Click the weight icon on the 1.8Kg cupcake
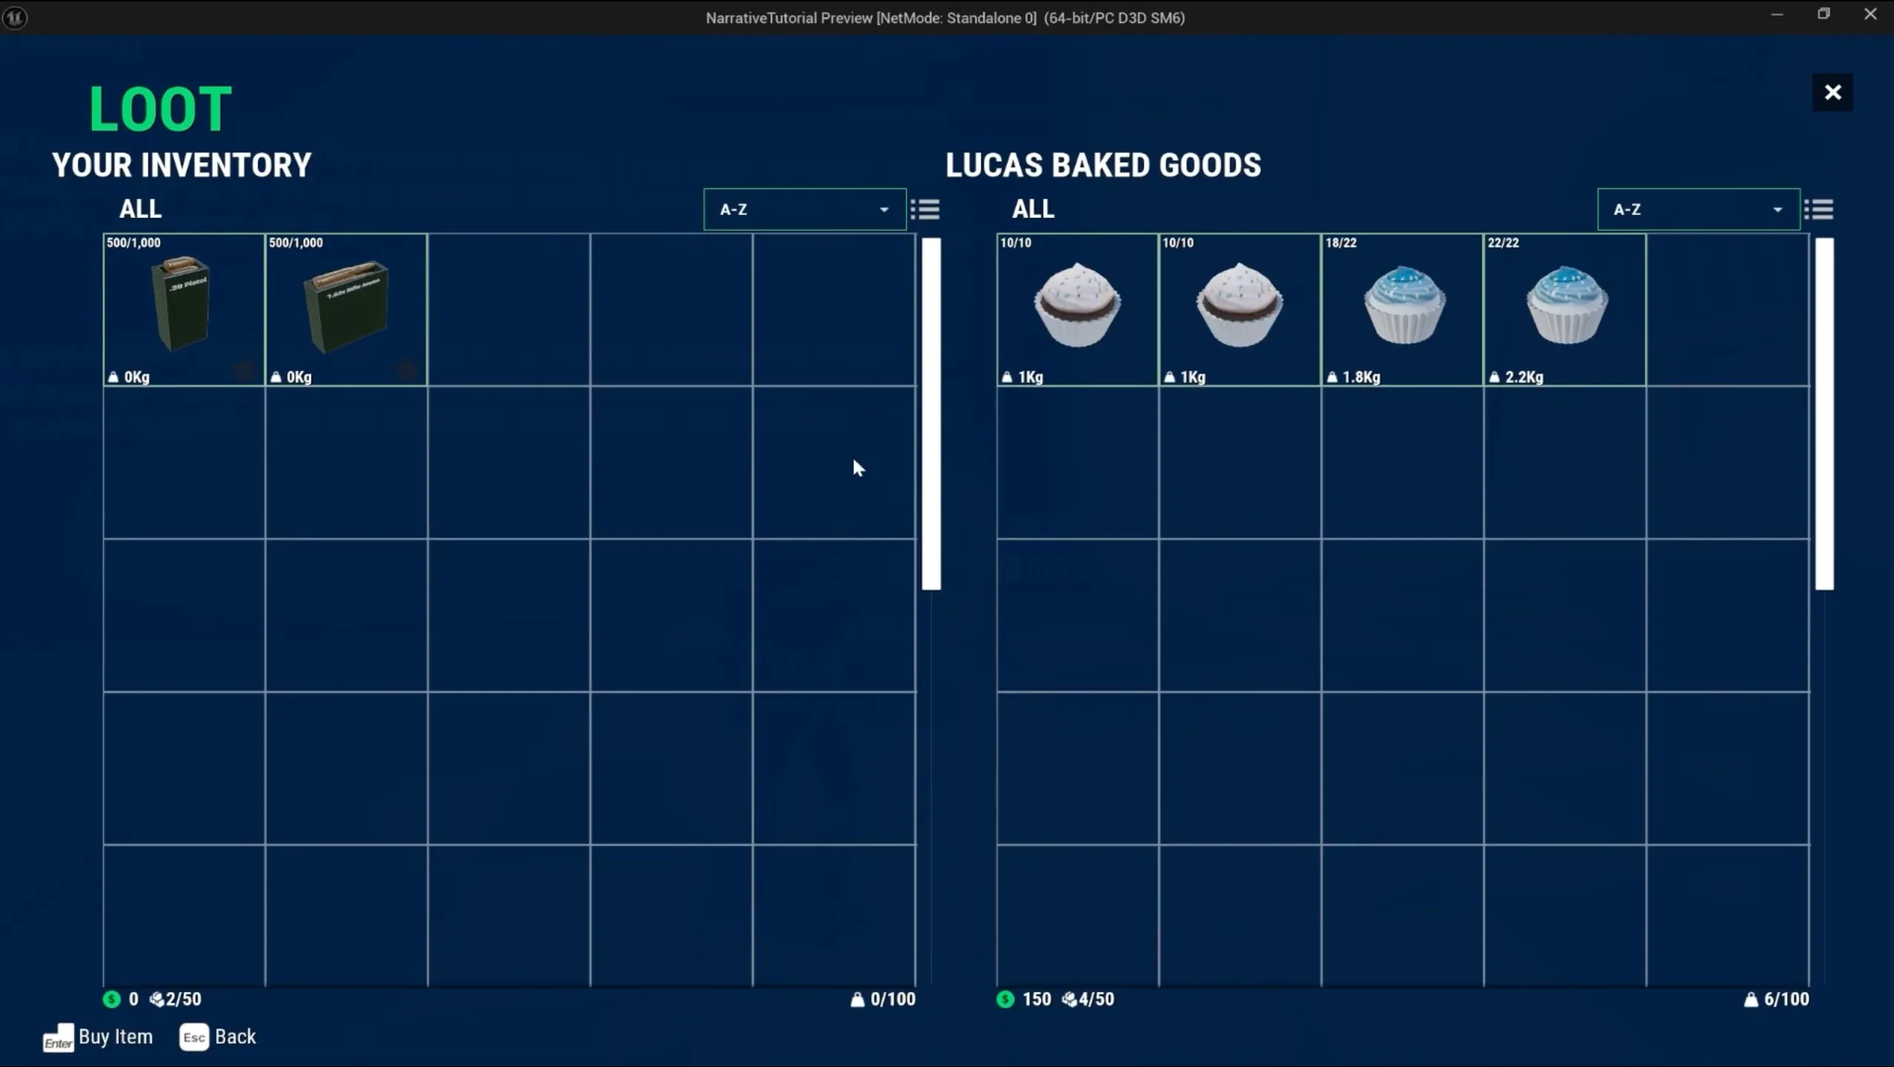This screenshot has height=1067, width=1894. click(1332, 377)
